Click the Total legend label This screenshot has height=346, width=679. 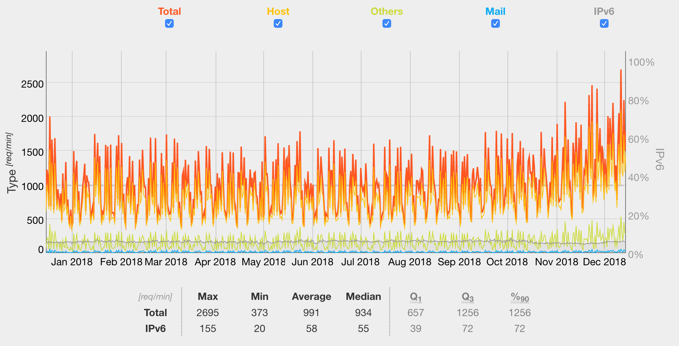(169, 12)
